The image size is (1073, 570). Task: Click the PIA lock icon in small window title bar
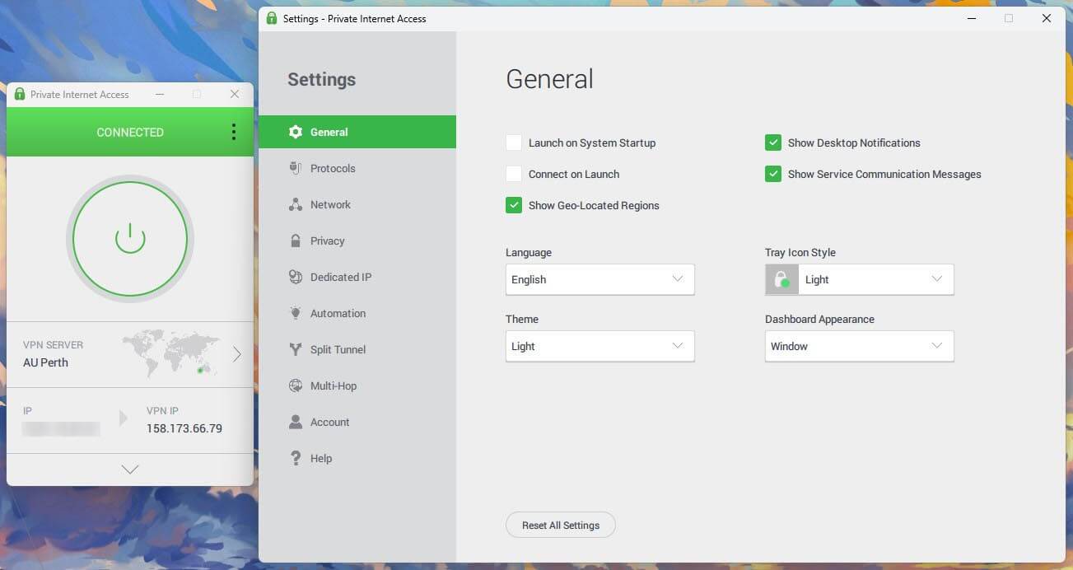pos(20,94)
